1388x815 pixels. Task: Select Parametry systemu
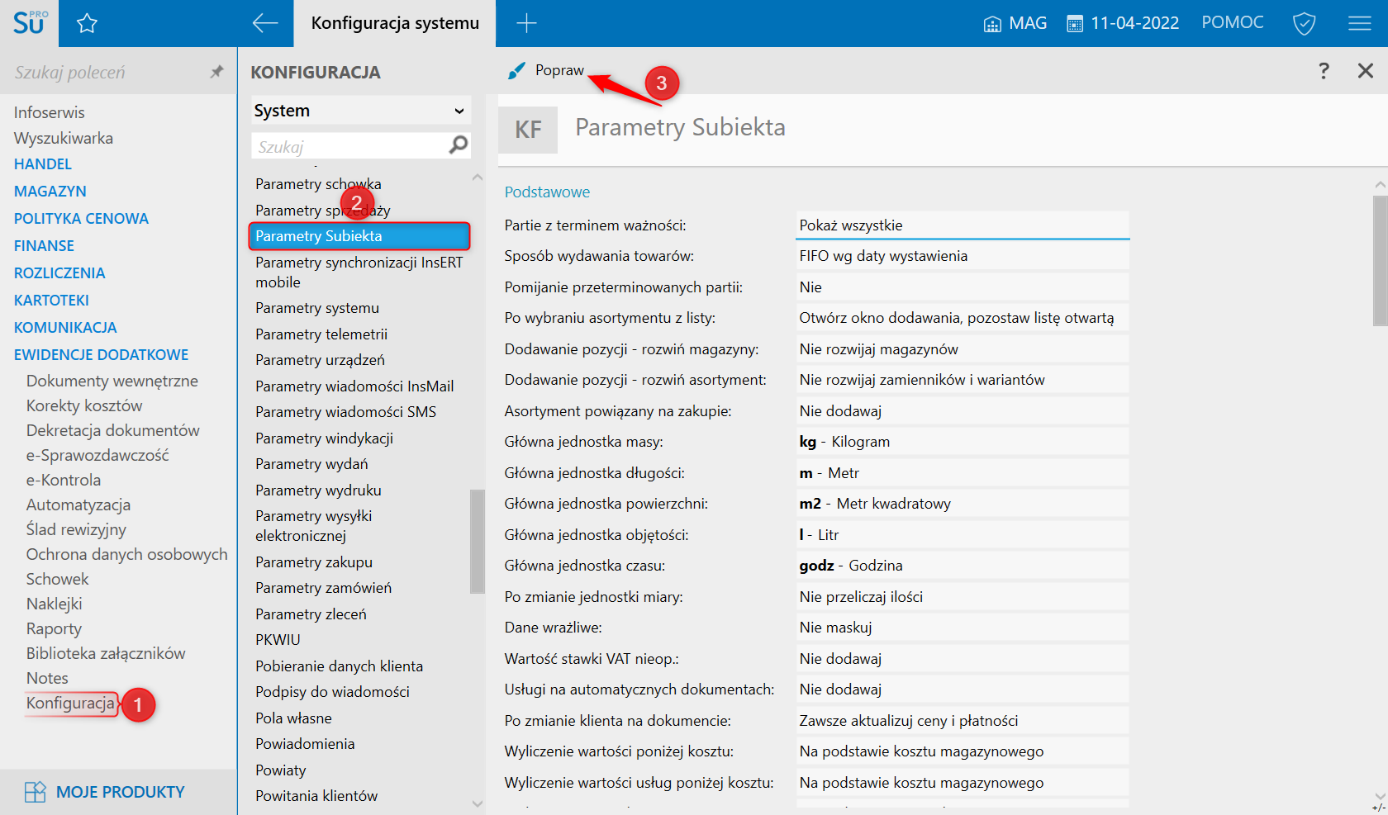tap(317, 308)
